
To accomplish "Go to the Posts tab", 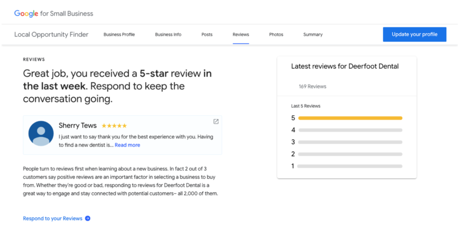I will tap(207, 35).
